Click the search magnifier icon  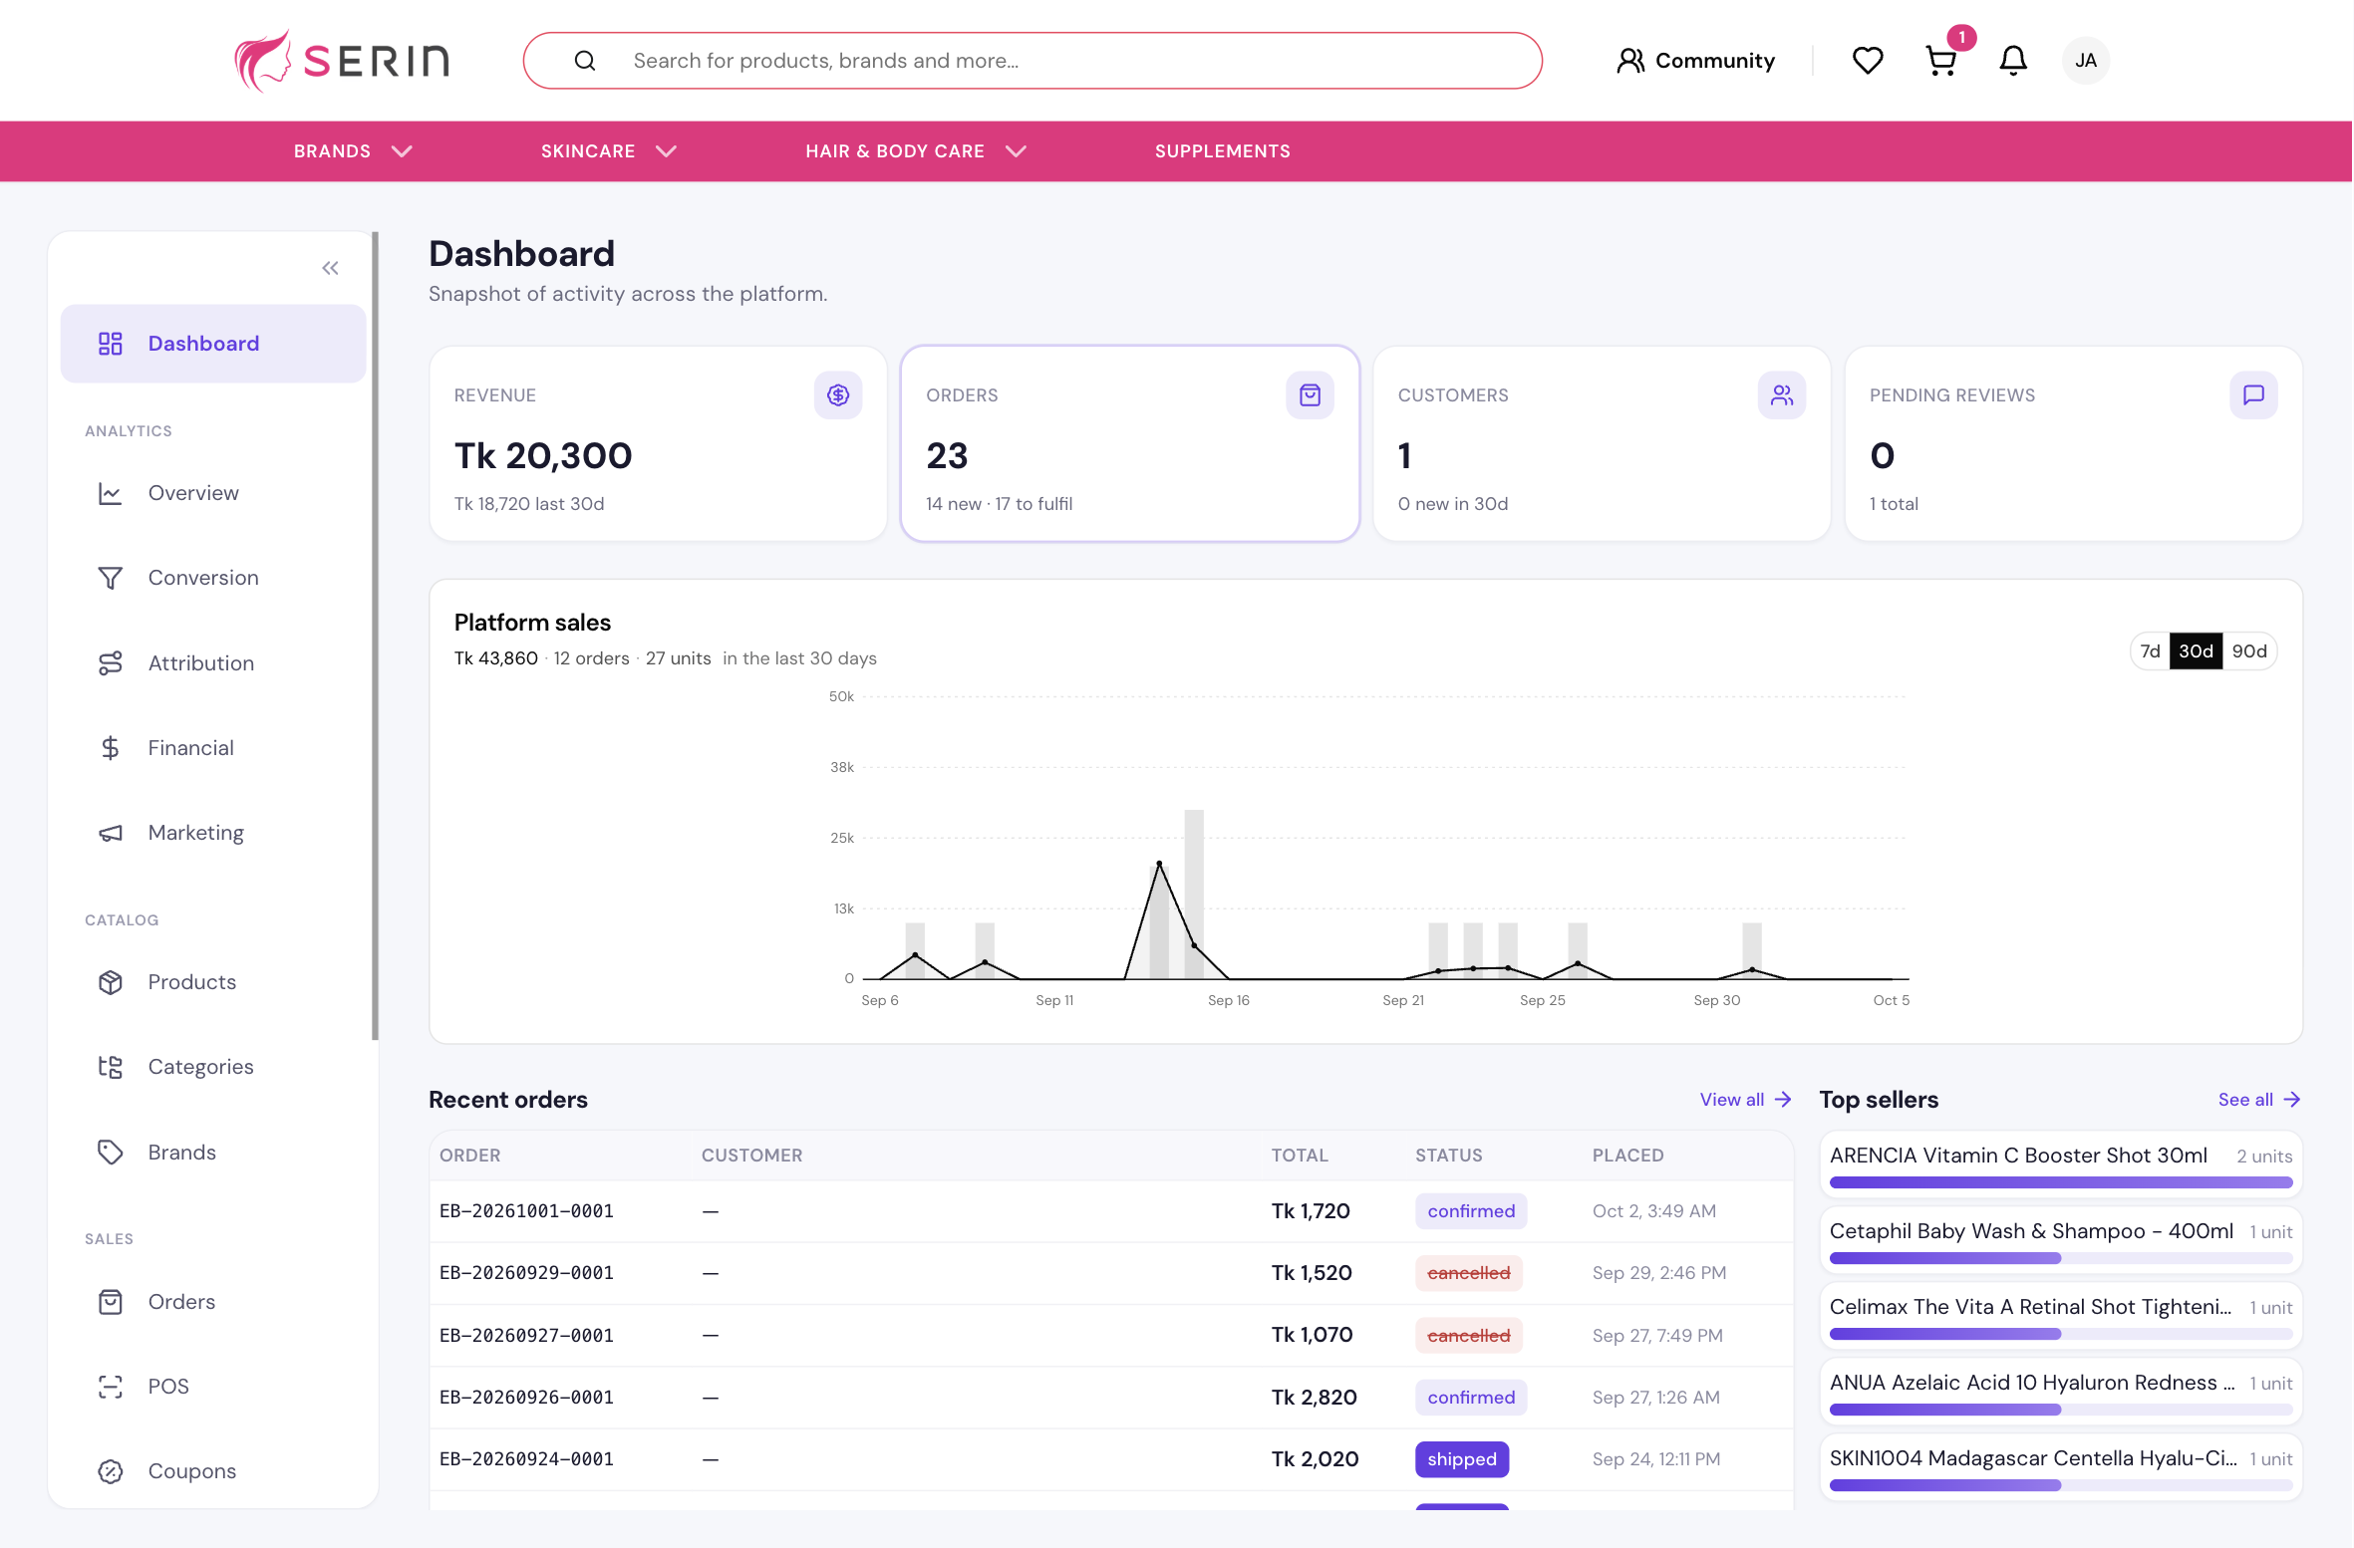[x=585, y=61]
